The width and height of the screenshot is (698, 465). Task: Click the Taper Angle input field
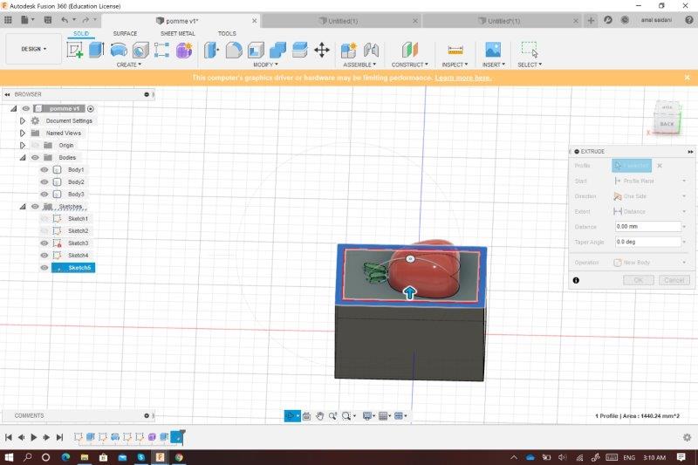pyautogui.click(x=648, y=242)
